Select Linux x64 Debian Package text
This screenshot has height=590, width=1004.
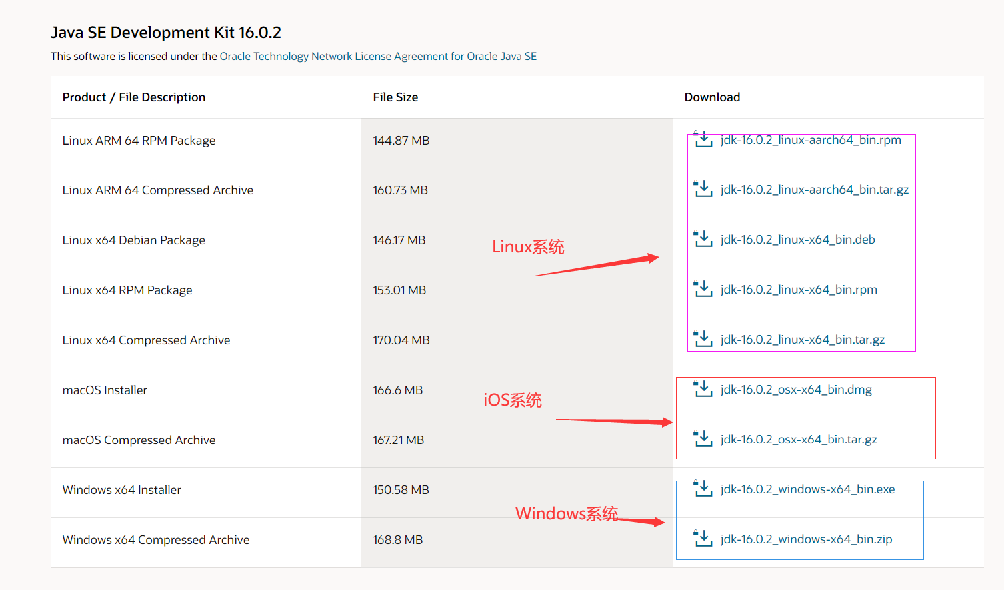click(x=134, y=240)
